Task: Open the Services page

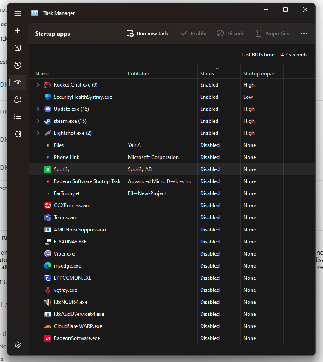Action: [17, 134]
